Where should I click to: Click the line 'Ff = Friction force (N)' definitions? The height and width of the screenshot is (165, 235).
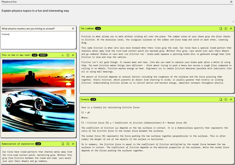pos(134,123)
